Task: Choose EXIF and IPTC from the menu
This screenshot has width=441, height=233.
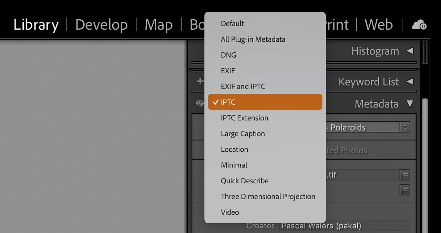Action: [x=243, y=87]
